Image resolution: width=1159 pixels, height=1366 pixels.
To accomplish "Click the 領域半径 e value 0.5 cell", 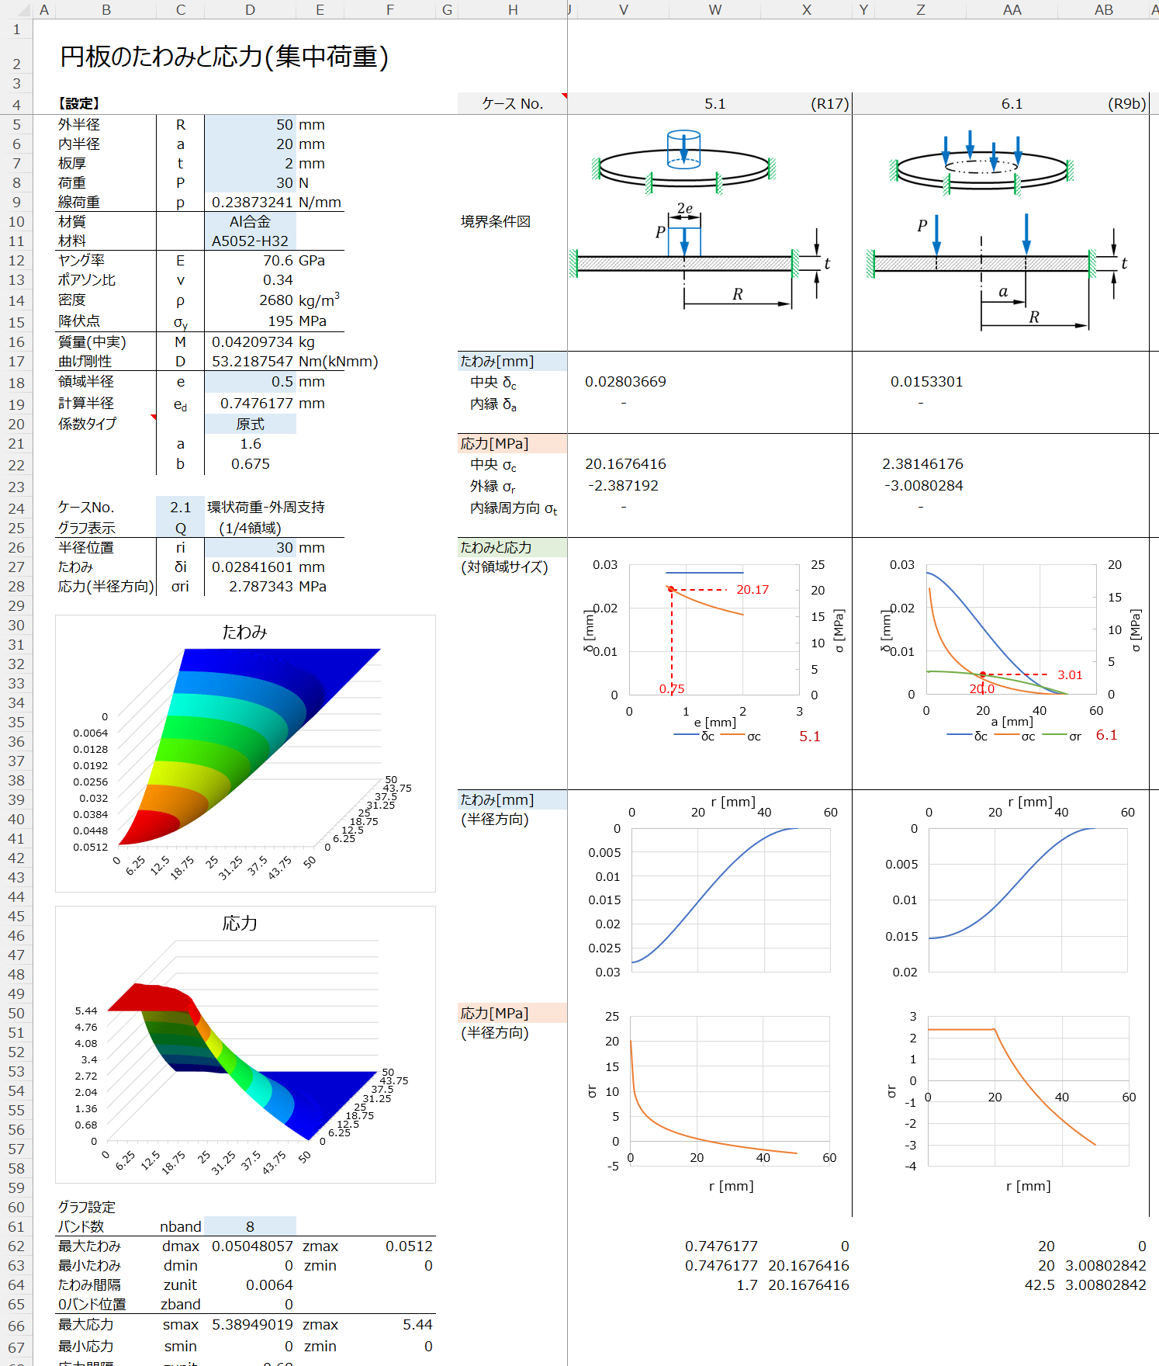I will [x=250, y=382].
